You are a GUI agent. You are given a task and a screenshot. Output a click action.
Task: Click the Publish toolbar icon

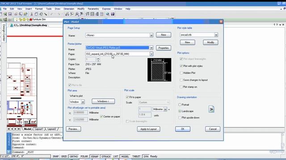25,14
